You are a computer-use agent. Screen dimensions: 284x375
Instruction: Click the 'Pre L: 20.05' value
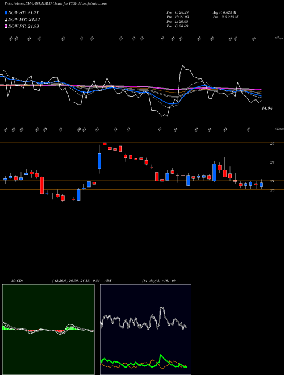pos(178,22)
